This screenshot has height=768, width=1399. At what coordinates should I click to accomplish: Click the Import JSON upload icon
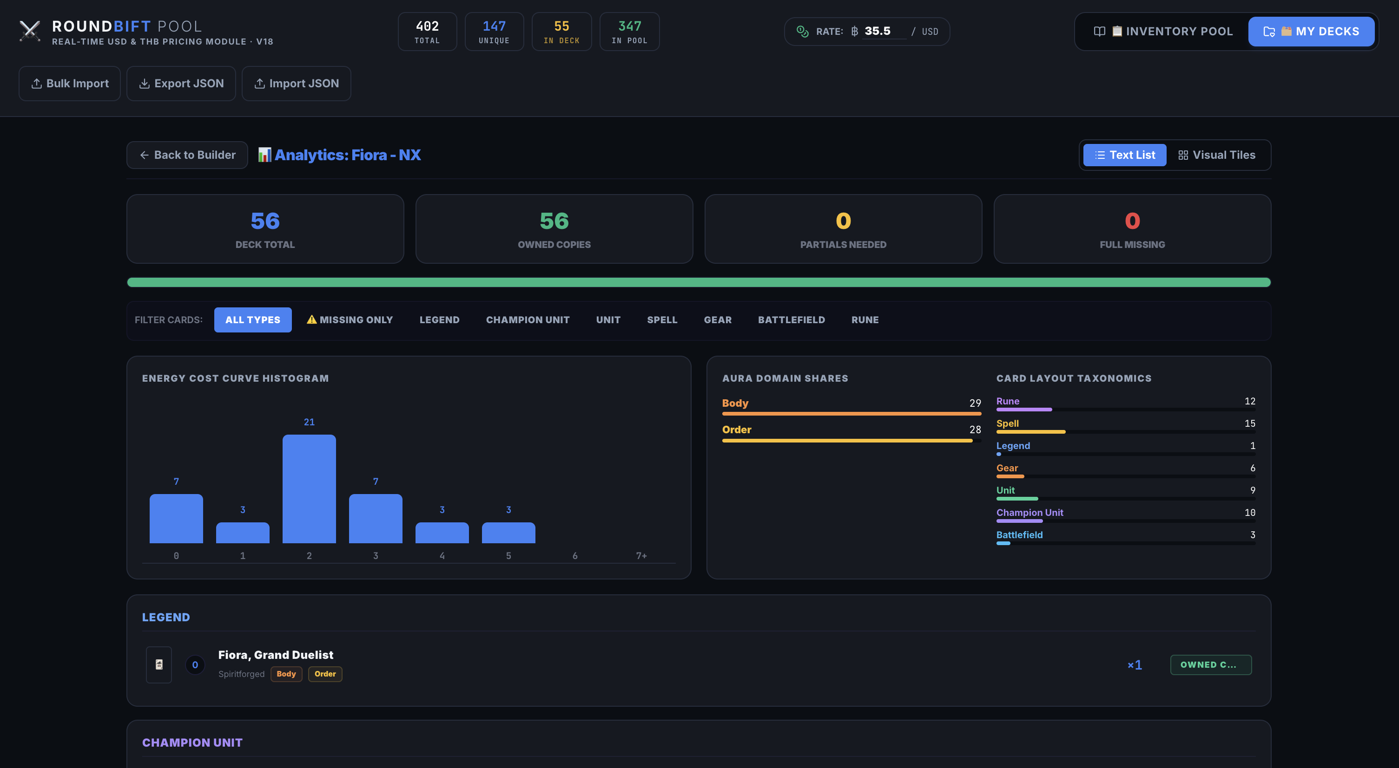(x=260, y=84)
